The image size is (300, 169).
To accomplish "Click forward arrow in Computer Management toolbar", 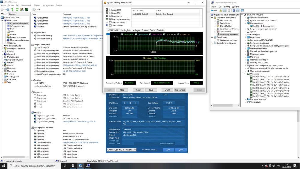I will point(216,11).
